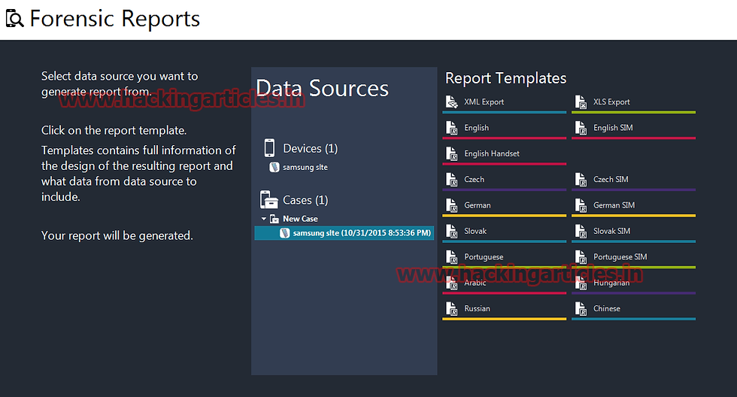Select samsung slte under Devices
Screen dimensions: 737x397
[299, 167]
